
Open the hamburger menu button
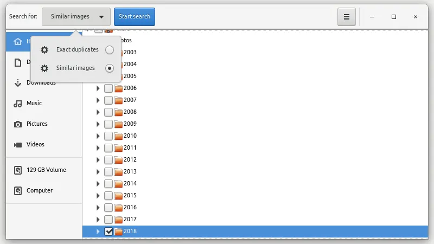pyautogui.click(x=346, y=17)
